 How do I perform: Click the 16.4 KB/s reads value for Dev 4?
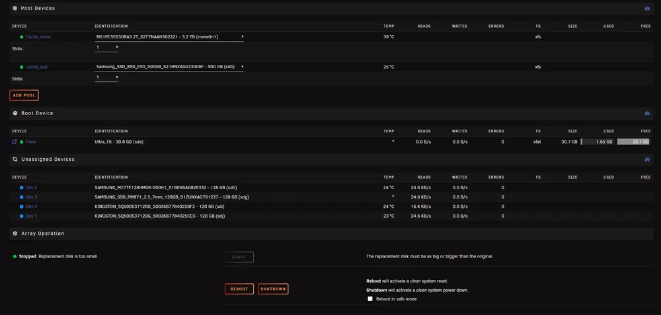point(420,206)
